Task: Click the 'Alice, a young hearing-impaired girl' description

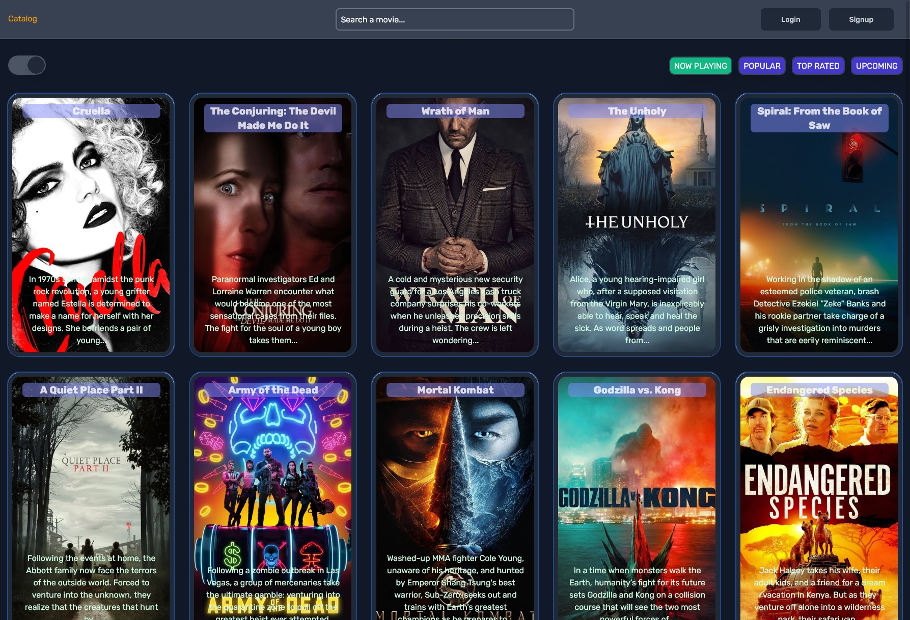Action: point(637,309)
